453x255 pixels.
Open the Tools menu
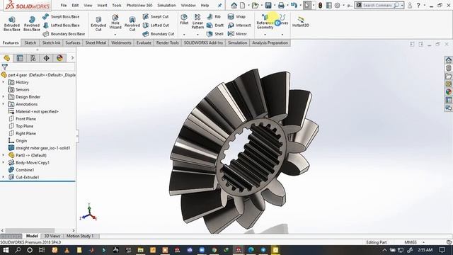(x=117, y=5)
